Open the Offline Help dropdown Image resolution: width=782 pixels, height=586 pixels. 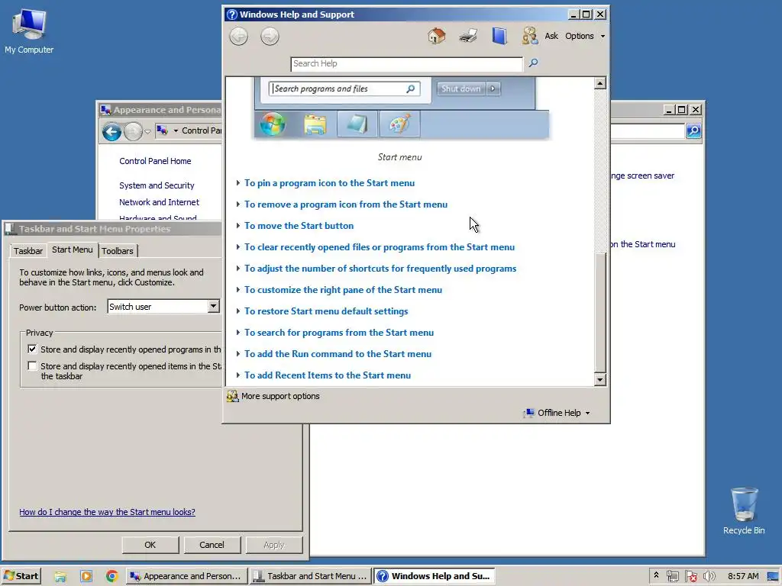(557, 413)
